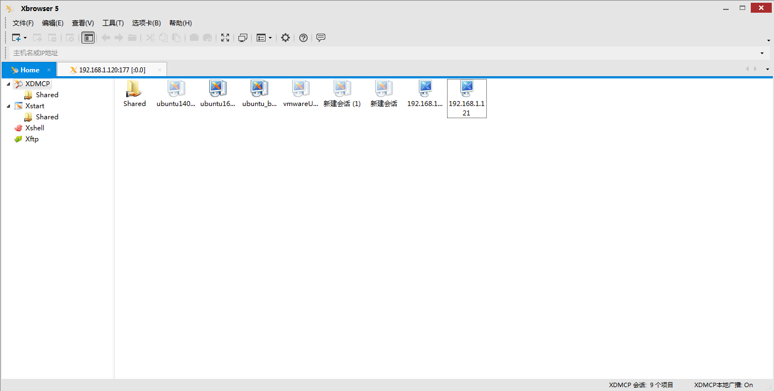Select Shared folder under XDMCP

[41, 95]
